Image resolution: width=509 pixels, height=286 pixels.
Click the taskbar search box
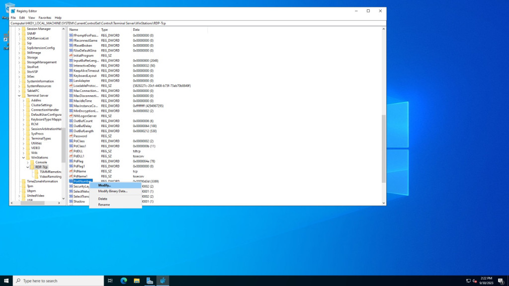click(x=59, y=281)
